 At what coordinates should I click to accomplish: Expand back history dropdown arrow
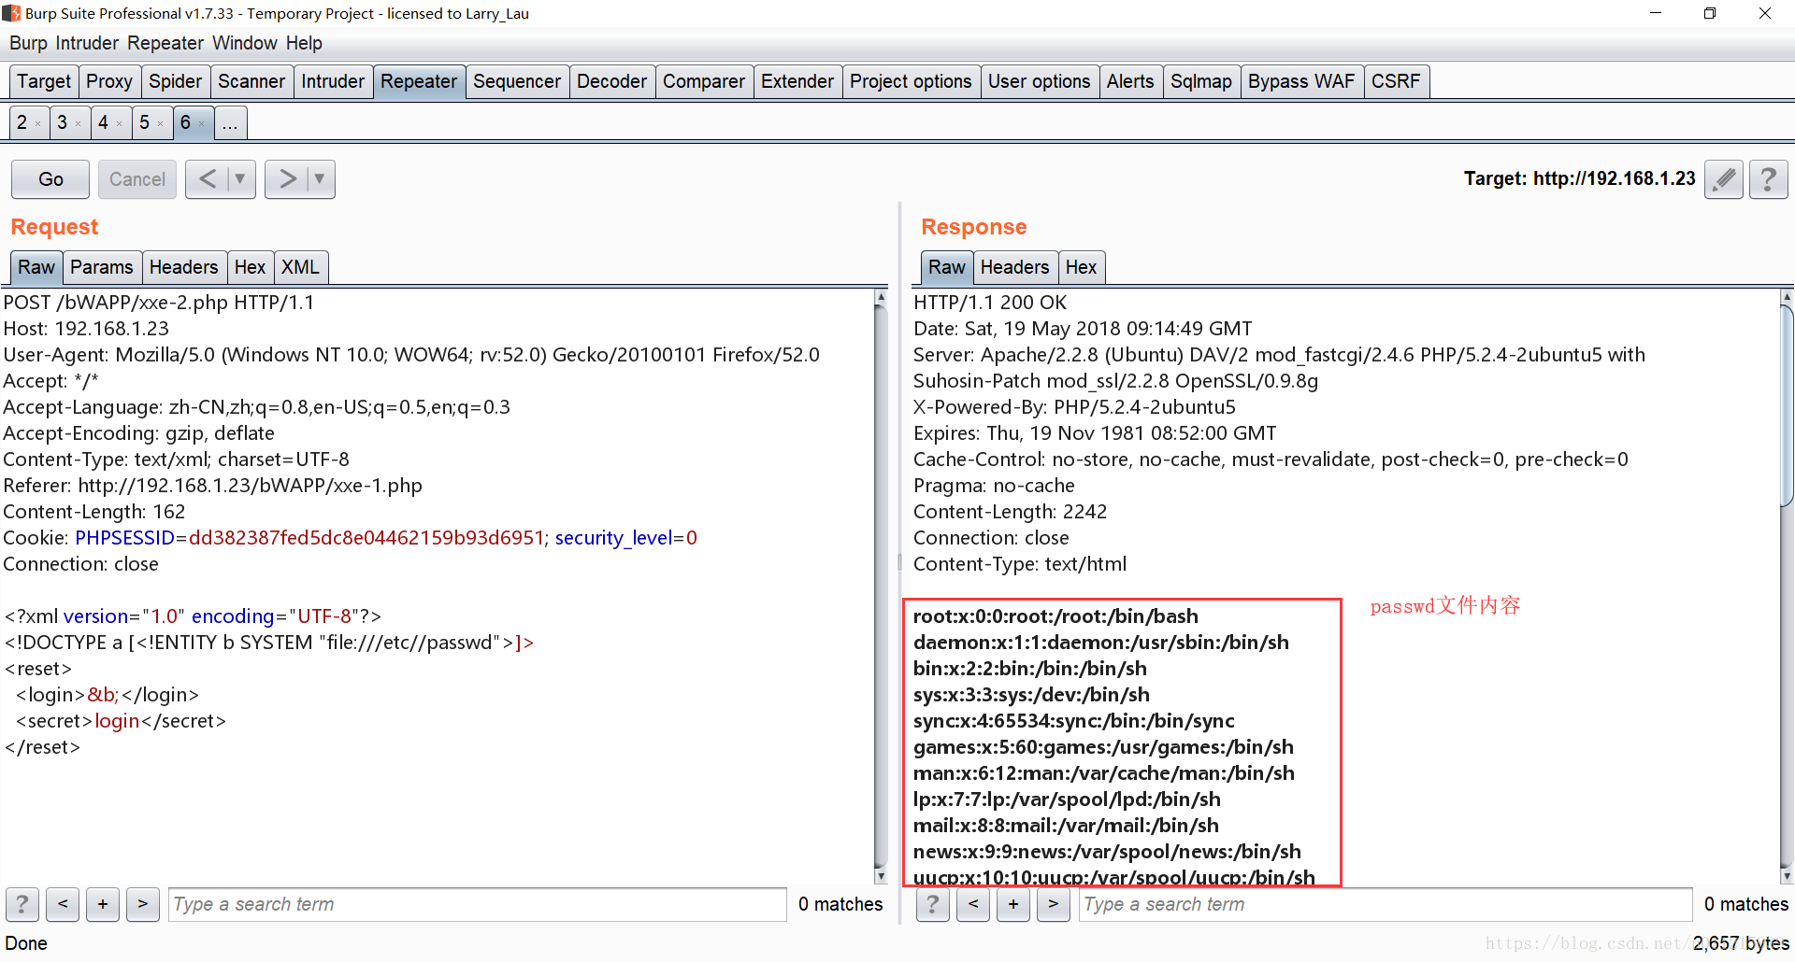[x=240, y=179]
